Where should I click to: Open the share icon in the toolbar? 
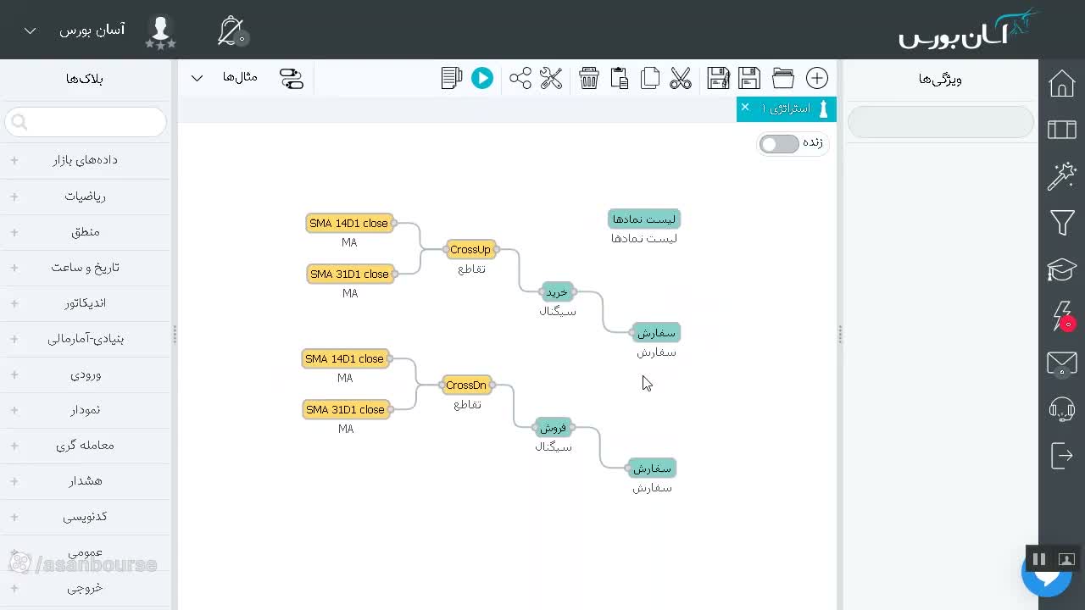[x=520, y=78]
